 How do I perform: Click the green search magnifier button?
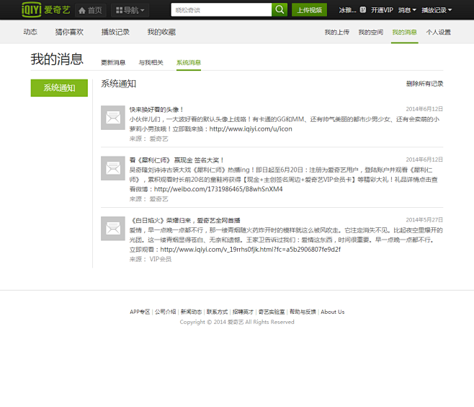(280, 10)
